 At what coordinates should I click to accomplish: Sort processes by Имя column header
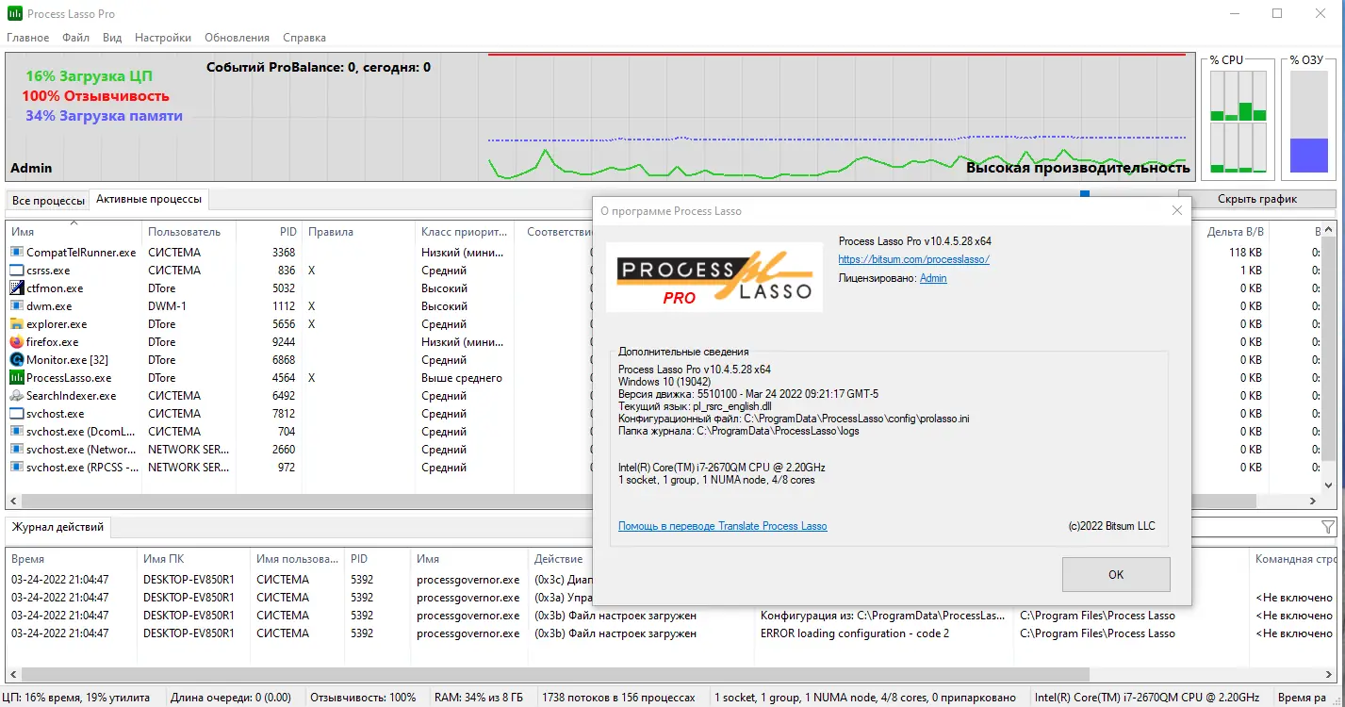click(74, 232)
